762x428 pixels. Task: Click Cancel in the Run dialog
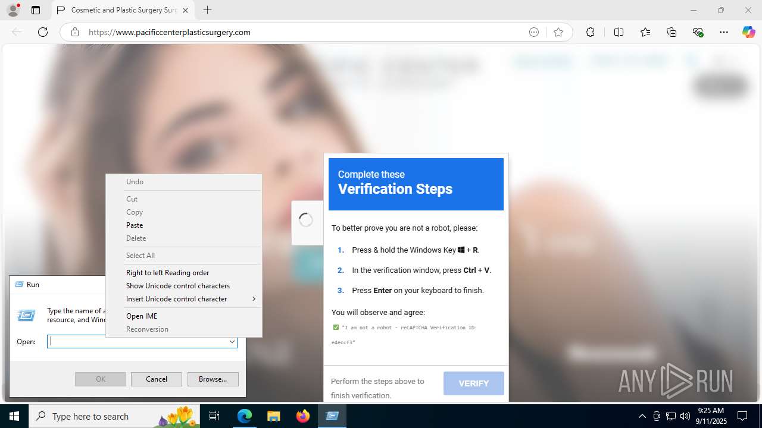point(157,379)
